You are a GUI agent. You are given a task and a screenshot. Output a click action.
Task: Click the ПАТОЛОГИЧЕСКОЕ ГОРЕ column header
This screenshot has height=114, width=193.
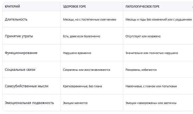click(x=142, y=6)
